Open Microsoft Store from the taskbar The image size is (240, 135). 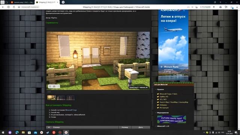[x=29, y=132]
